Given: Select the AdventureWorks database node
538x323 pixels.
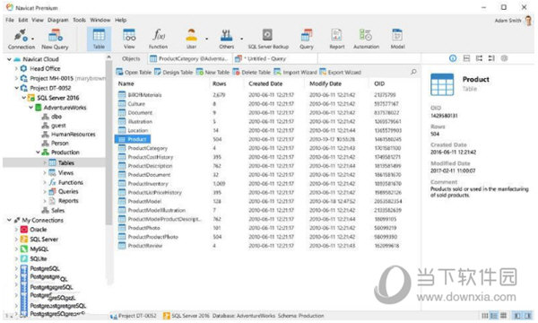Looking at the screenshot, I should (65, 108).
